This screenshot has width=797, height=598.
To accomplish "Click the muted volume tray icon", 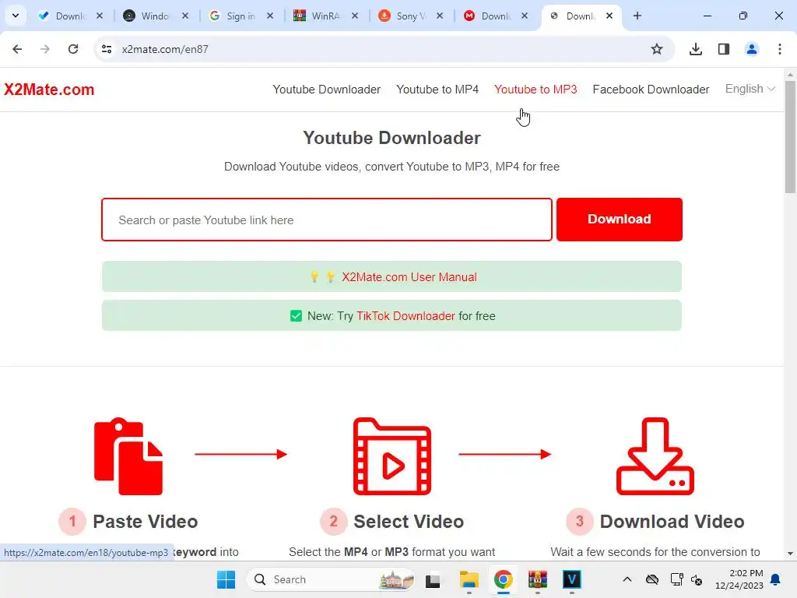I will 697,580.
